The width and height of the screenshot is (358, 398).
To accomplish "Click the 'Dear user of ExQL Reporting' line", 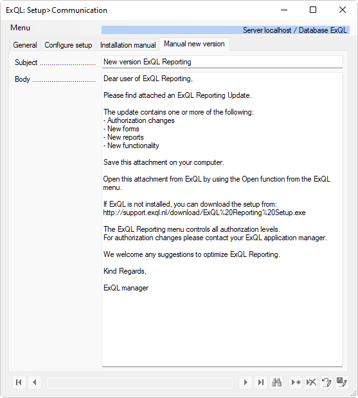I will [x=148, y=79].
